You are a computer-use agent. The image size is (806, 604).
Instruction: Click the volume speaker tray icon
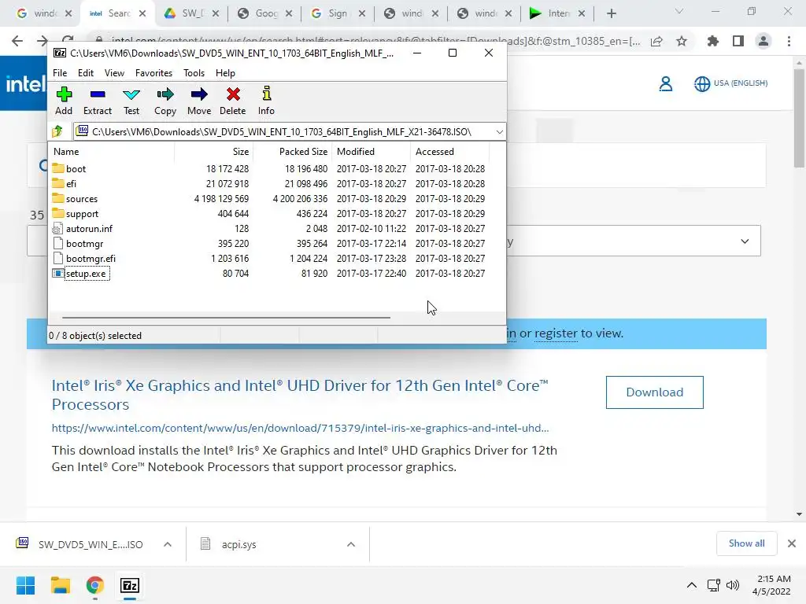733,585
